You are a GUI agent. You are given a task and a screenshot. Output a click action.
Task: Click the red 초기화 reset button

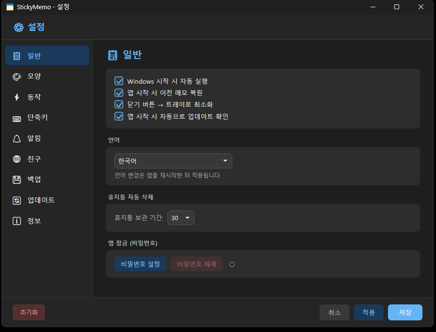(x=29, y=313)
